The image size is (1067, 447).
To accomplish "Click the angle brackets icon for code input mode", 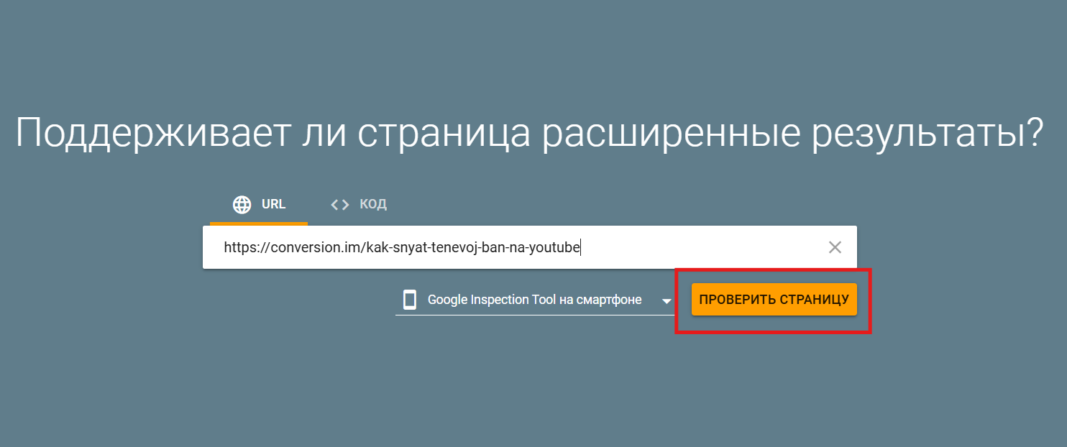I will click(339, 204).
